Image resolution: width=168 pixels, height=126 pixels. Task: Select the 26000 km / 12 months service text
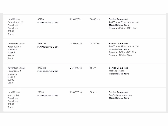coord(124,46)
